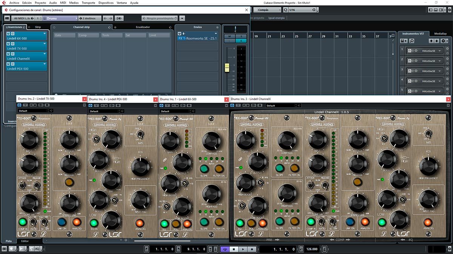453x254 pixels.
Task: Click the tempo value 126.000
Action: click(x=312, y=249)
